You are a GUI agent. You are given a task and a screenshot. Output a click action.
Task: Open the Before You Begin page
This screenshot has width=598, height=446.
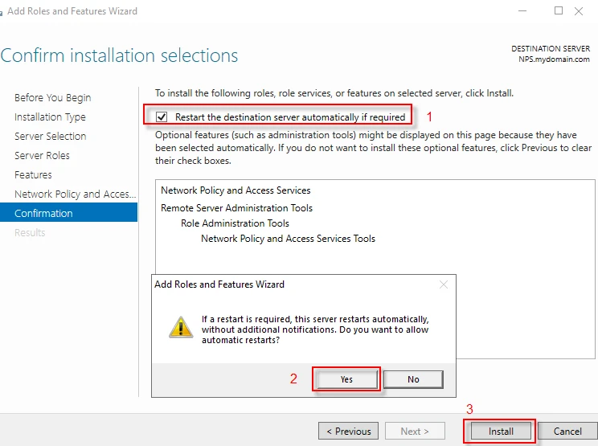point(53,98)
